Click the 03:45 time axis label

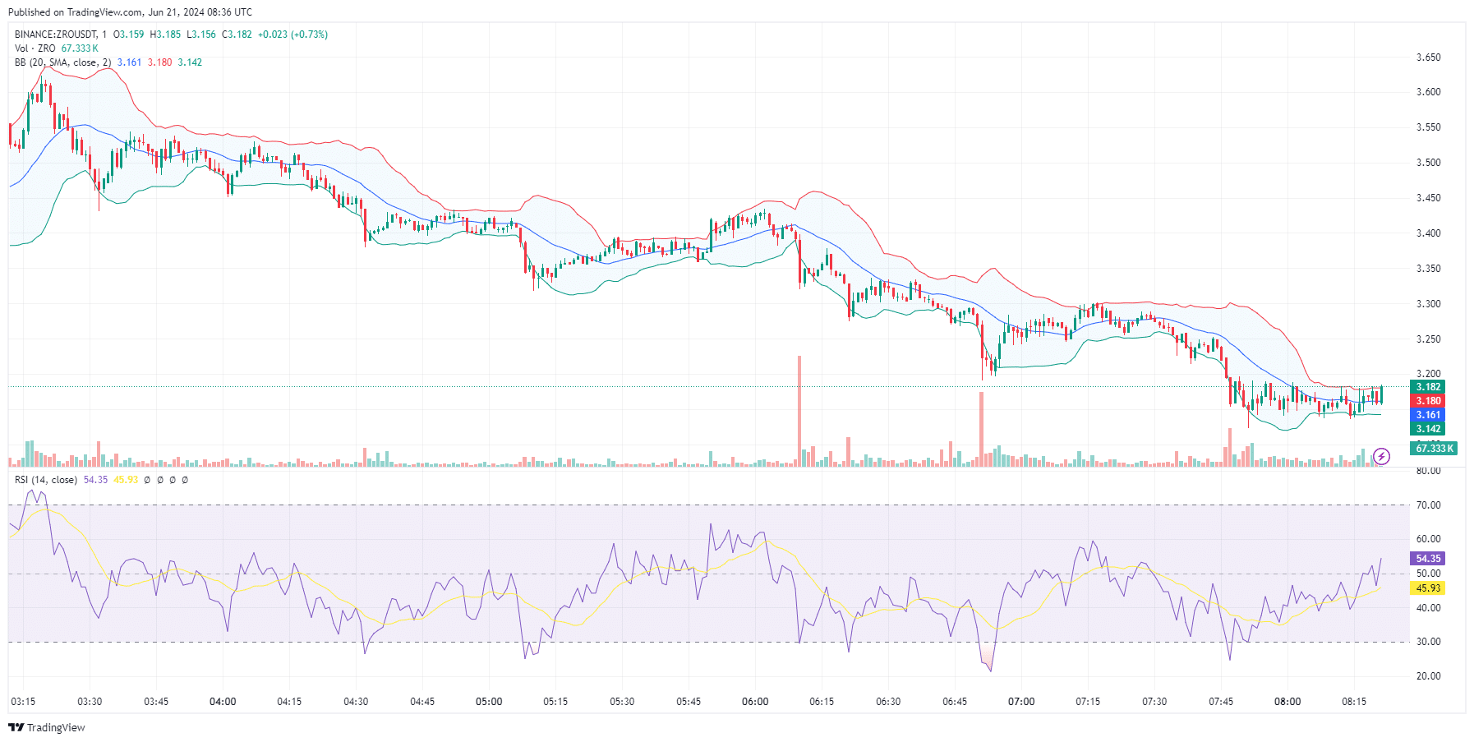coord(156,702)
